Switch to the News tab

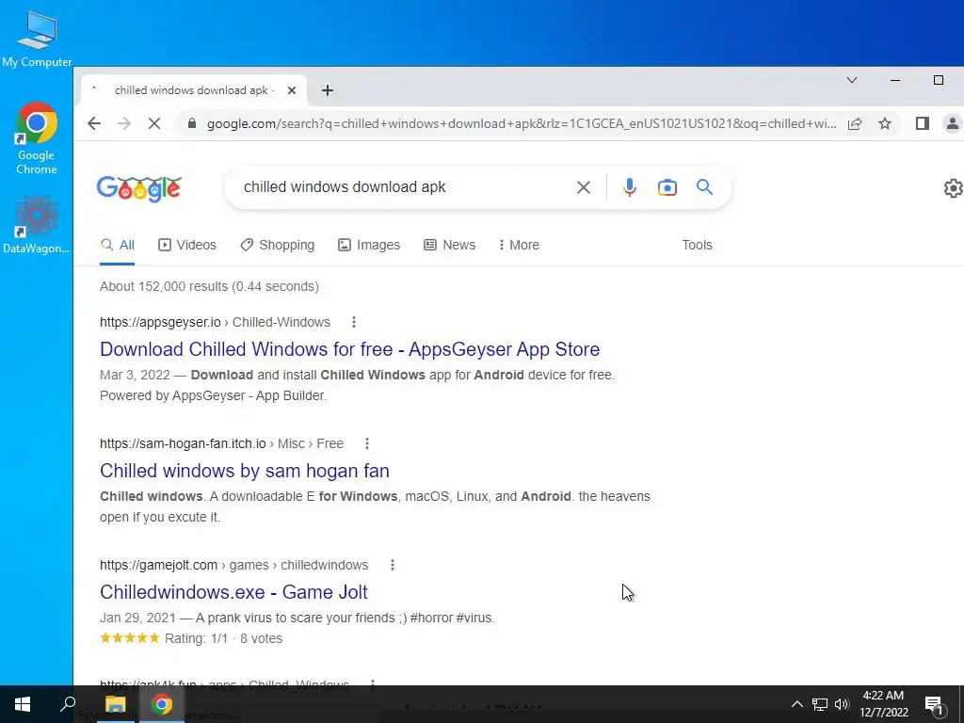click(x=449, y=246)
